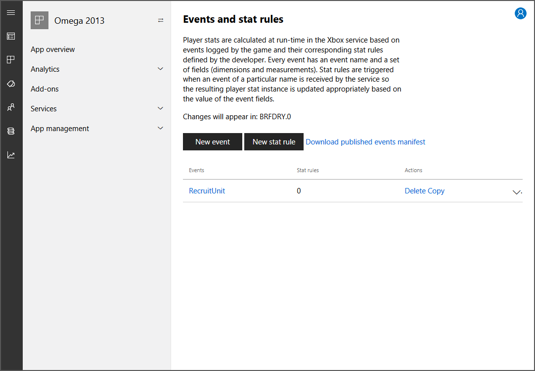Click the Events and stat rules heading
The image size is (535, 371).
click(233, 19)
